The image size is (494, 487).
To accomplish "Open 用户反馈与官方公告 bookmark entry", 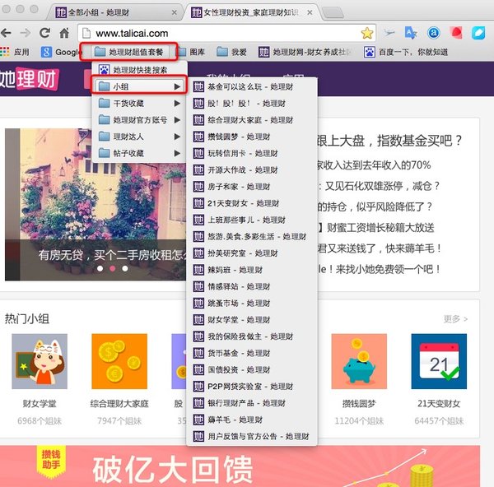I will 251,436.
